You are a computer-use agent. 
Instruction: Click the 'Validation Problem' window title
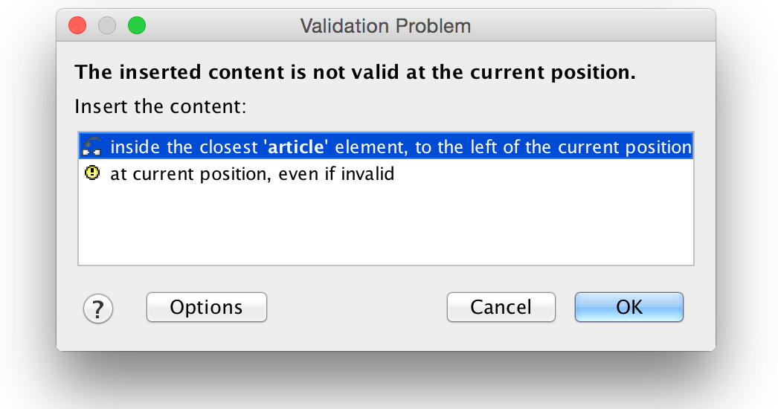tap(385, 26)
